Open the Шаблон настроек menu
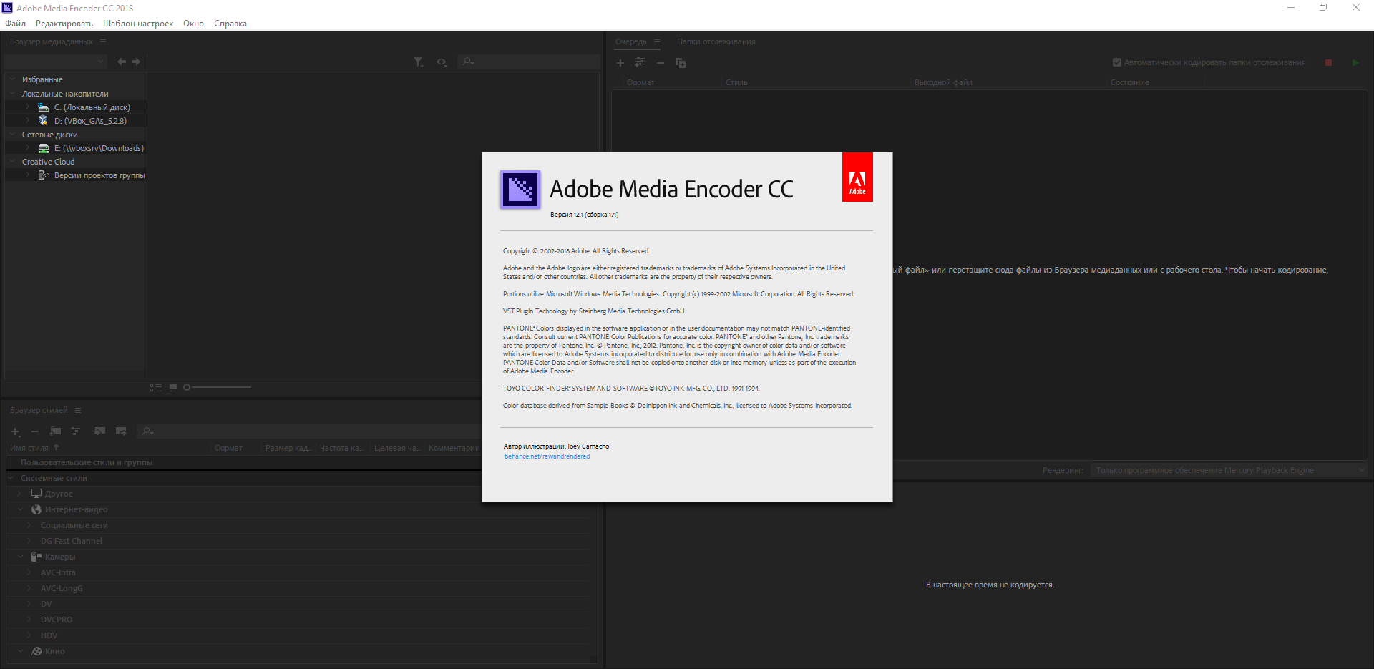 138,24
